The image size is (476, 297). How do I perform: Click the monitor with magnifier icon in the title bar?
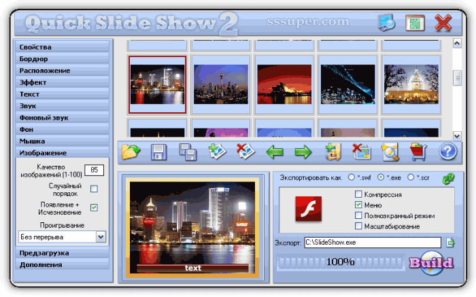[x=386, y=22]
